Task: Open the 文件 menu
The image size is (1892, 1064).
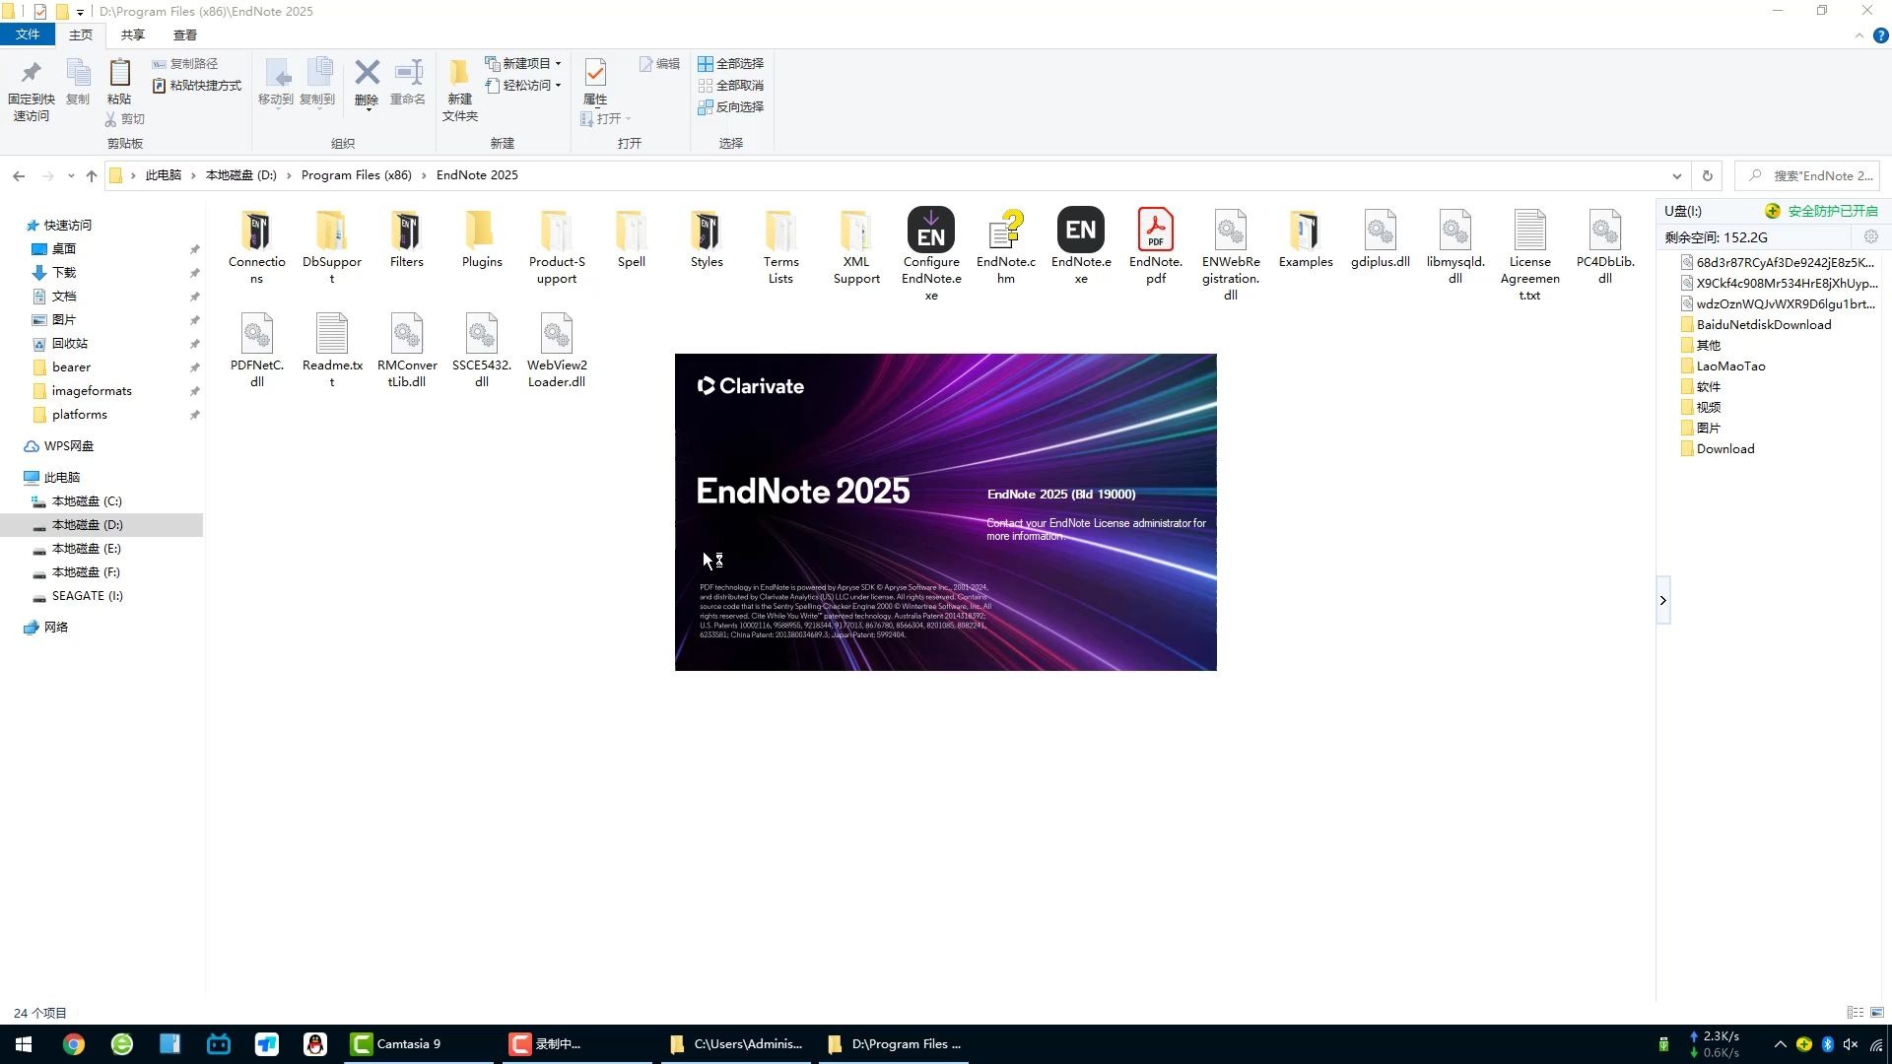Action: click(x=29, y=33)
